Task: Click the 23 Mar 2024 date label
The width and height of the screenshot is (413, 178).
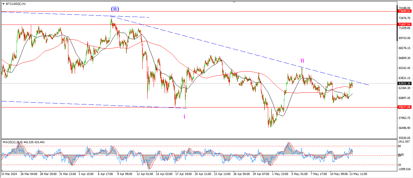Action: [9, 174]
